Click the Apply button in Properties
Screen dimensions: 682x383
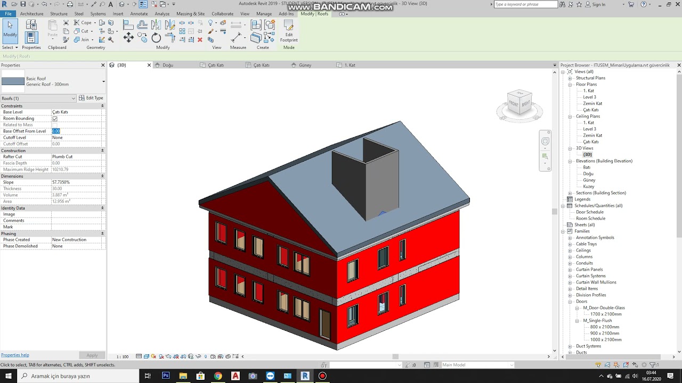92,355
